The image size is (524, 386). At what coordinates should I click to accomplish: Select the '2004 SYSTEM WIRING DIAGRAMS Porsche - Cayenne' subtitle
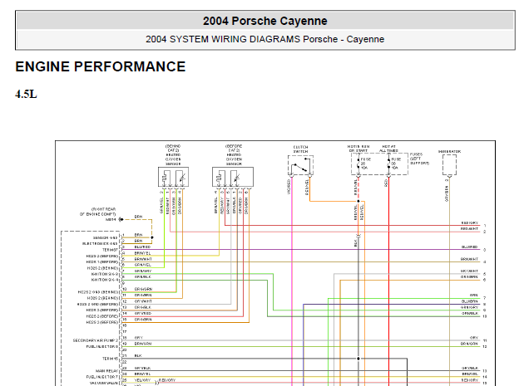pyautogui.click(x=265, y=39)
